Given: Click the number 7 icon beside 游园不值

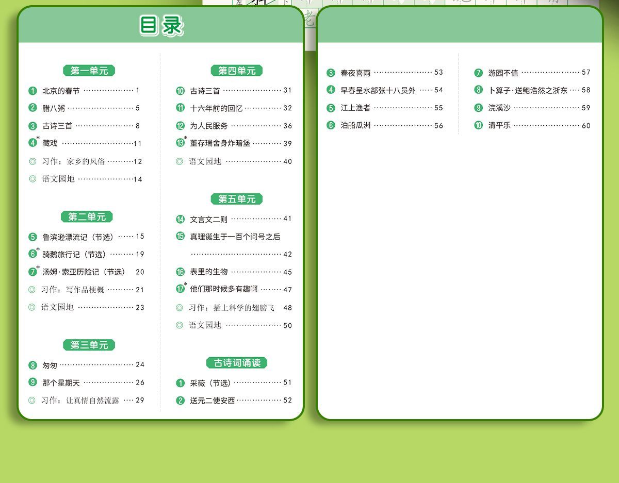Looking at the screenshot, I should coord(478,73).
